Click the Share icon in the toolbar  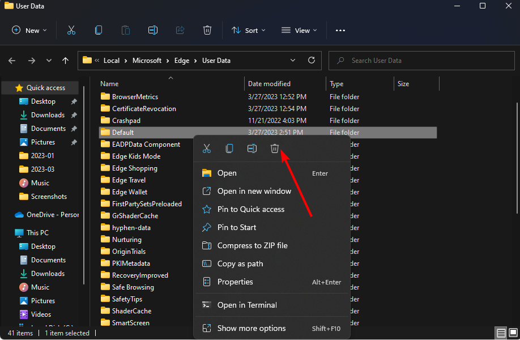pyautogui.click(x=180, y=29)
